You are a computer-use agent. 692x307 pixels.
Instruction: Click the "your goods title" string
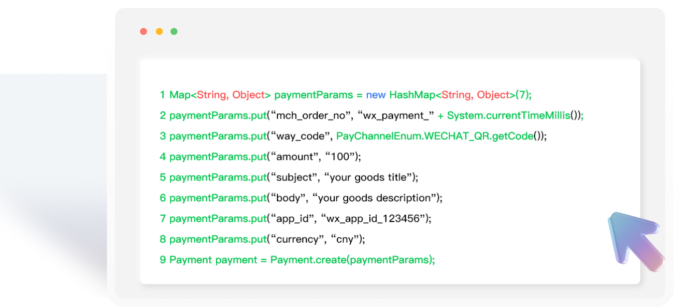pos(371,177)
